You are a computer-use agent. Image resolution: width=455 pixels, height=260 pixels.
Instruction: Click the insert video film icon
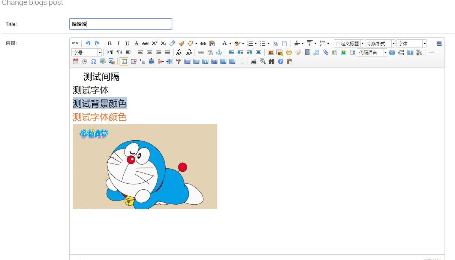pyautogui.click(x=307, y=52)
